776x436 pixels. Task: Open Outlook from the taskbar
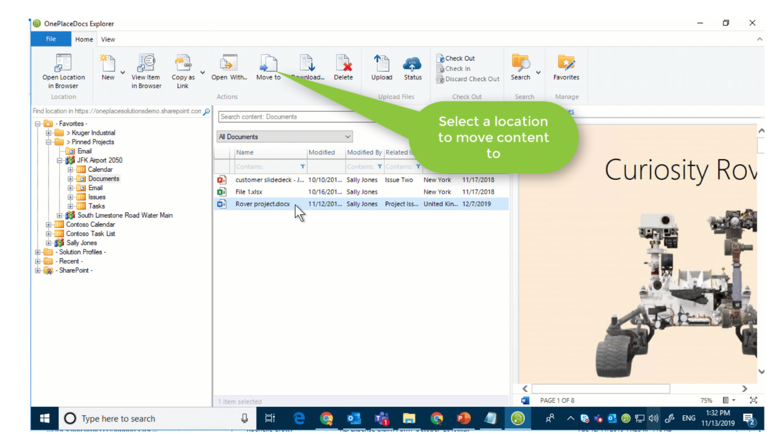tap(354, 418)
